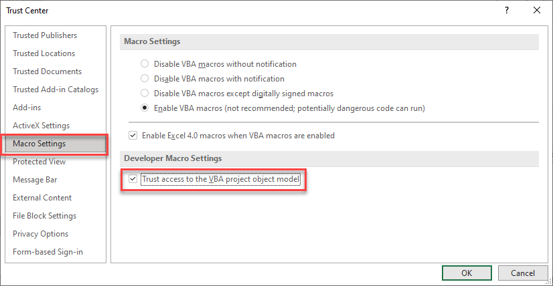Toggle Enable Excel 4.0 macros checkbox
This screenshot has height=286, width=553.
[x=133, y=136]
